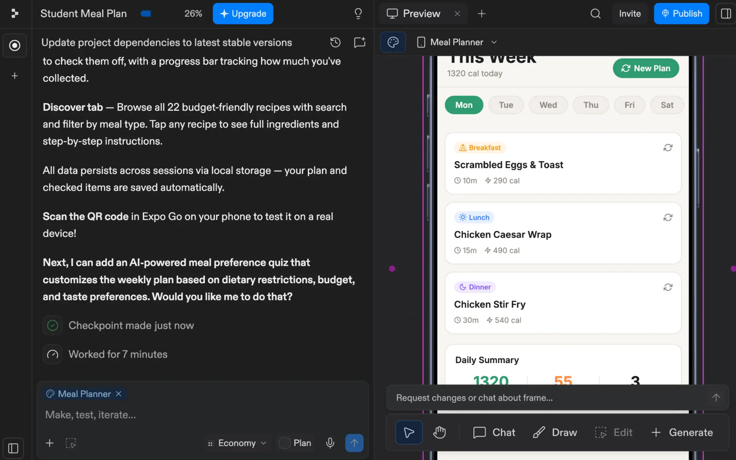The height and width of the screenshot is (460, 736).
Task: Swap the Lunch meal refresh icon
Action: (668, 218)
